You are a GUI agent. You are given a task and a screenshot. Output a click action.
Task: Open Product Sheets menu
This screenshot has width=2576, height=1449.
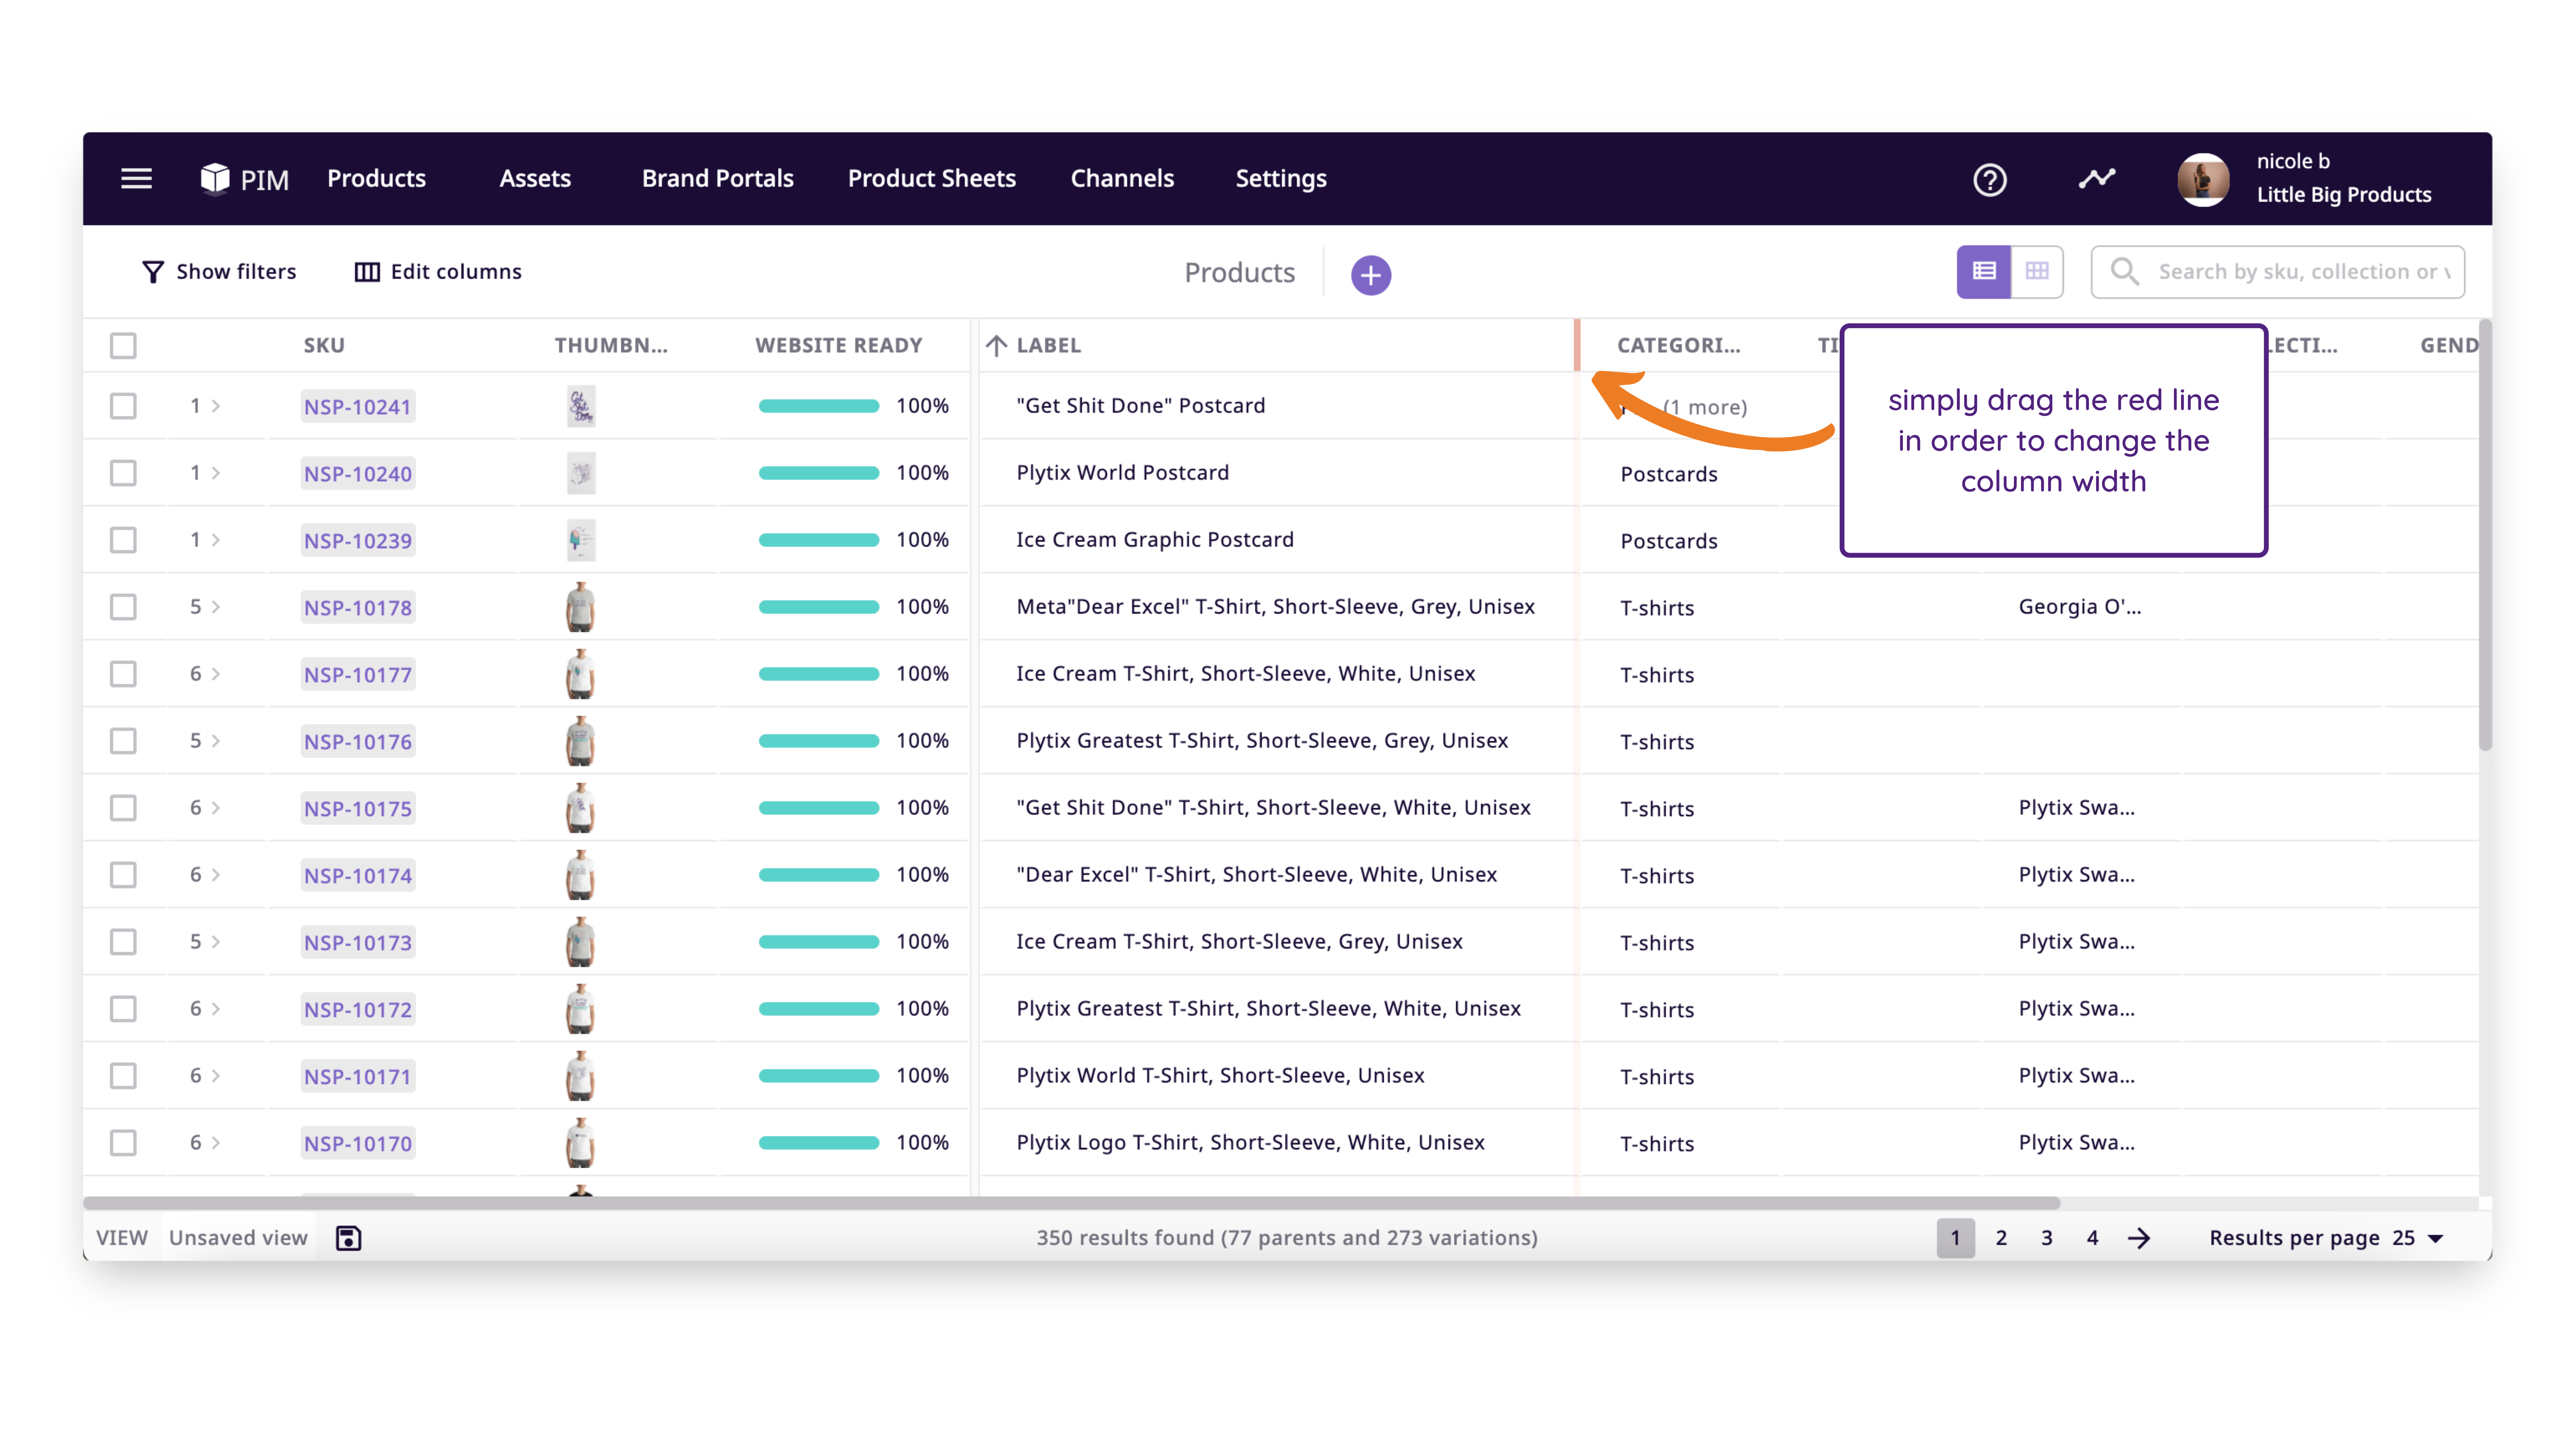(x=931, y=179)
